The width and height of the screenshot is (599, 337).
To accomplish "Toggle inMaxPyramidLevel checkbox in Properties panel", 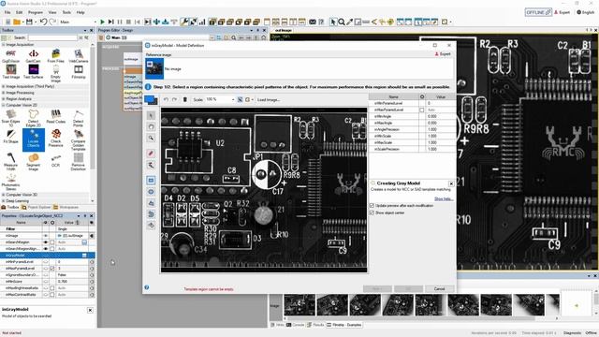I will [x=52, y=269].
